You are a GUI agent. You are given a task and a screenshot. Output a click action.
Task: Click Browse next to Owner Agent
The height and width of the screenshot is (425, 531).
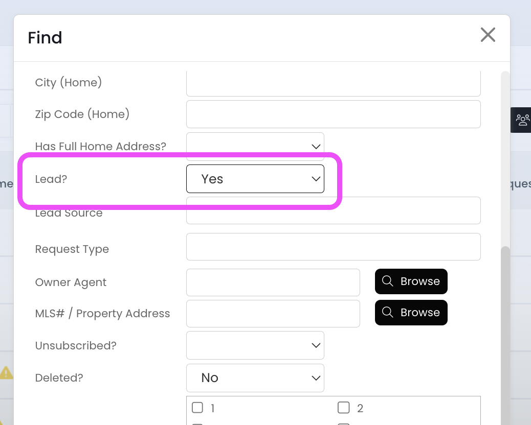411,281
